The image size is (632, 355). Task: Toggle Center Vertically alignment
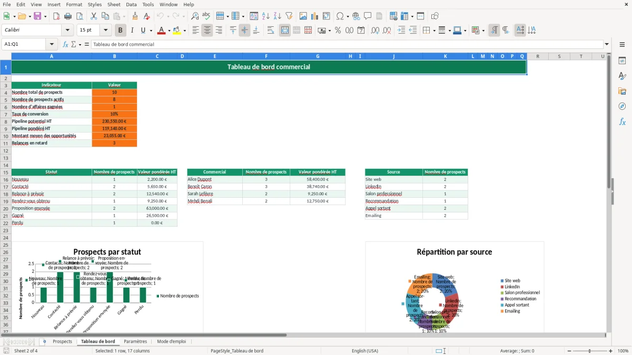point(244,31)
